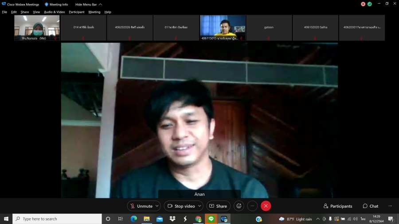Click Meeting Info in the title bar
Image resolution: width=399 pixels, height=224 pixels.
pyautogui.click(x=56, y=4)
